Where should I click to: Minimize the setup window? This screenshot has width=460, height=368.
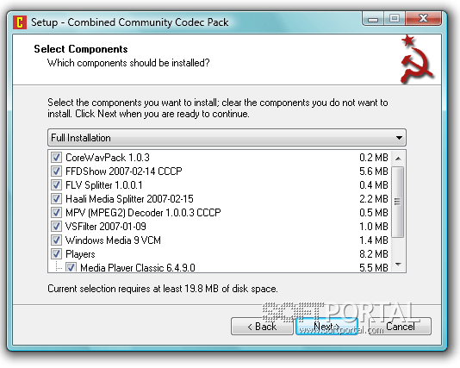pyautogui.click(x=373, y=19)
